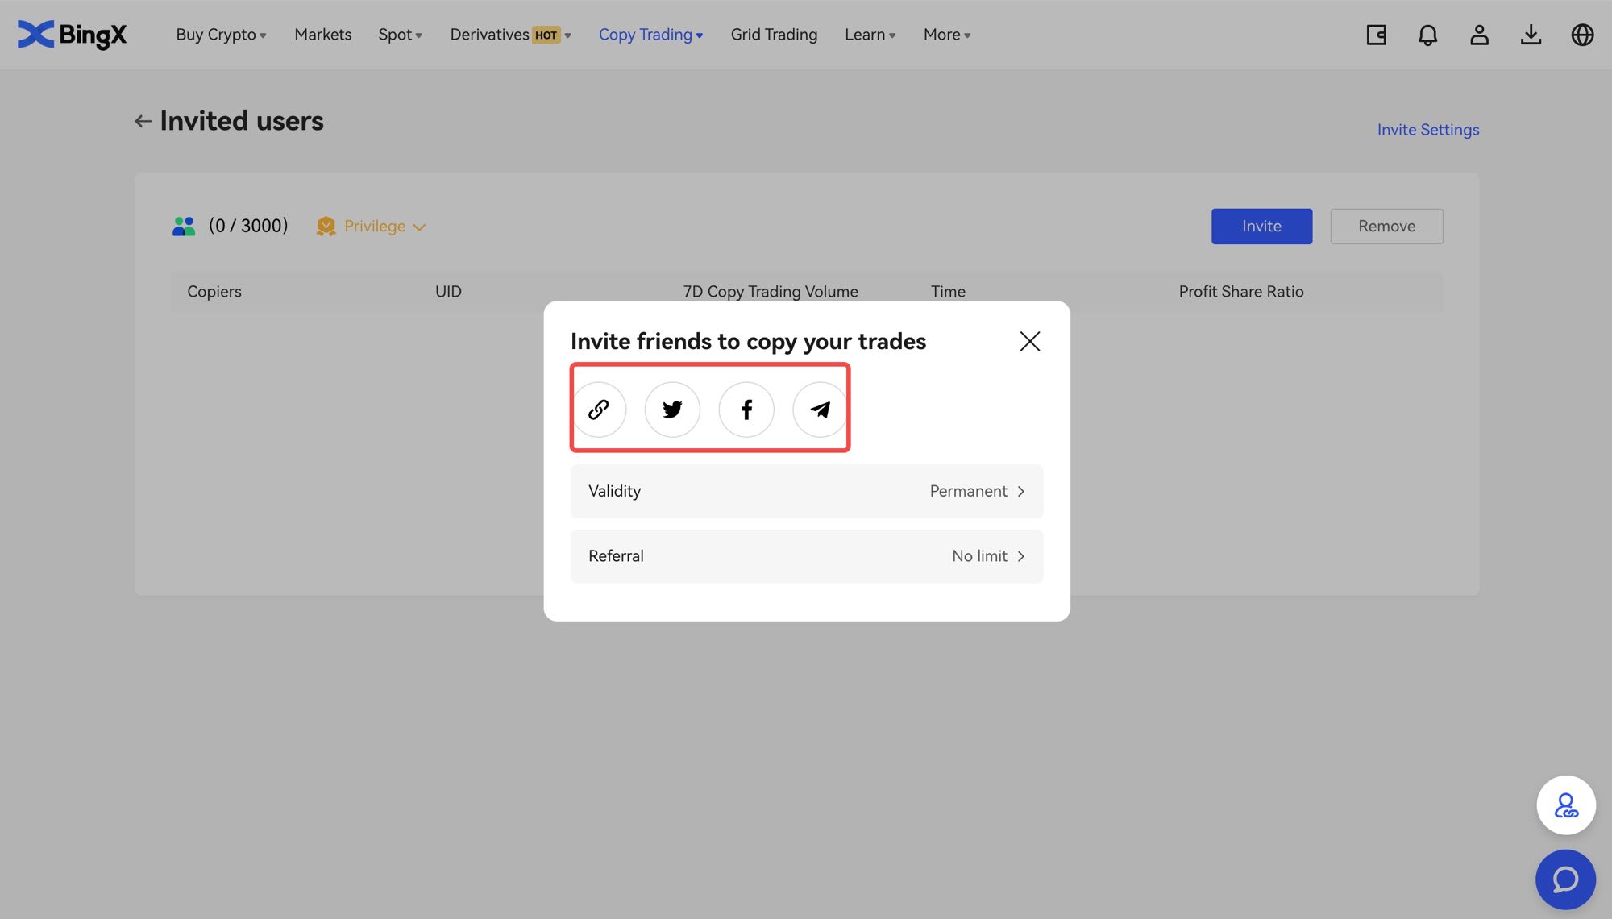
Task: Share invitation on Facebook
Action: click(x=746, y=410)
